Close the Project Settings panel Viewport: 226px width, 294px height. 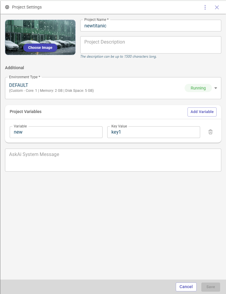point(217,7)
